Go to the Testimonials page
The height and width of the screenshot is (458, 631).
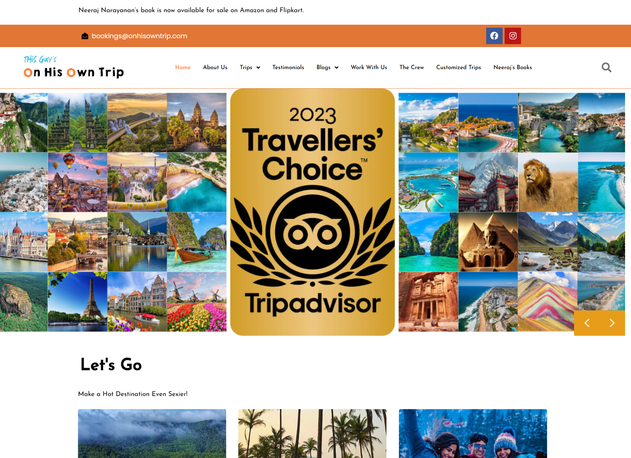tap(288, 67)
